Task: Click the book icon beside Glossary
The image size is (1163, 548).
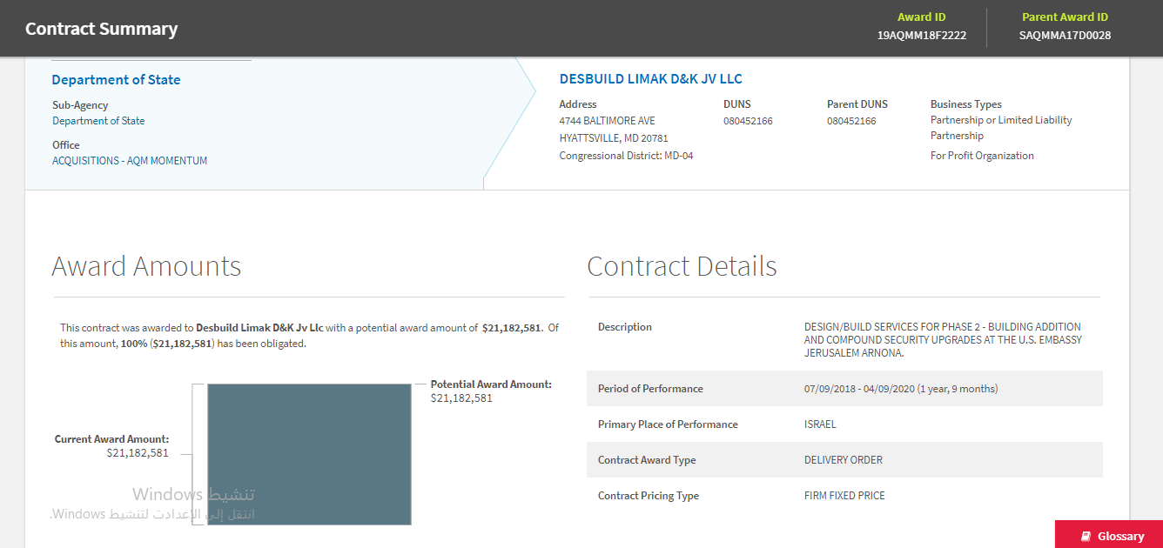Action: pyautogui.click(x=1086, y=536)
